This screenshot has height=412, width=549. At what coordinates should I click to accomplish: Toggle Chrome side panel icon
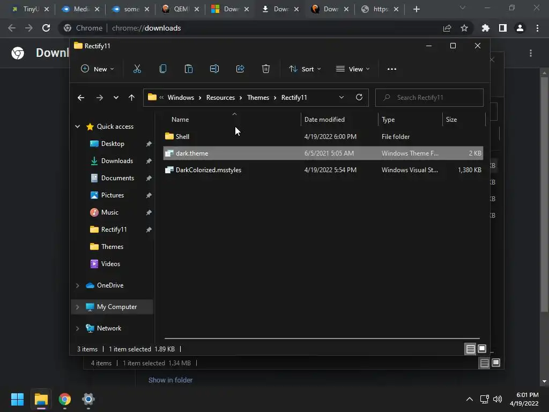pyautogui.click(x=503, y=28)
